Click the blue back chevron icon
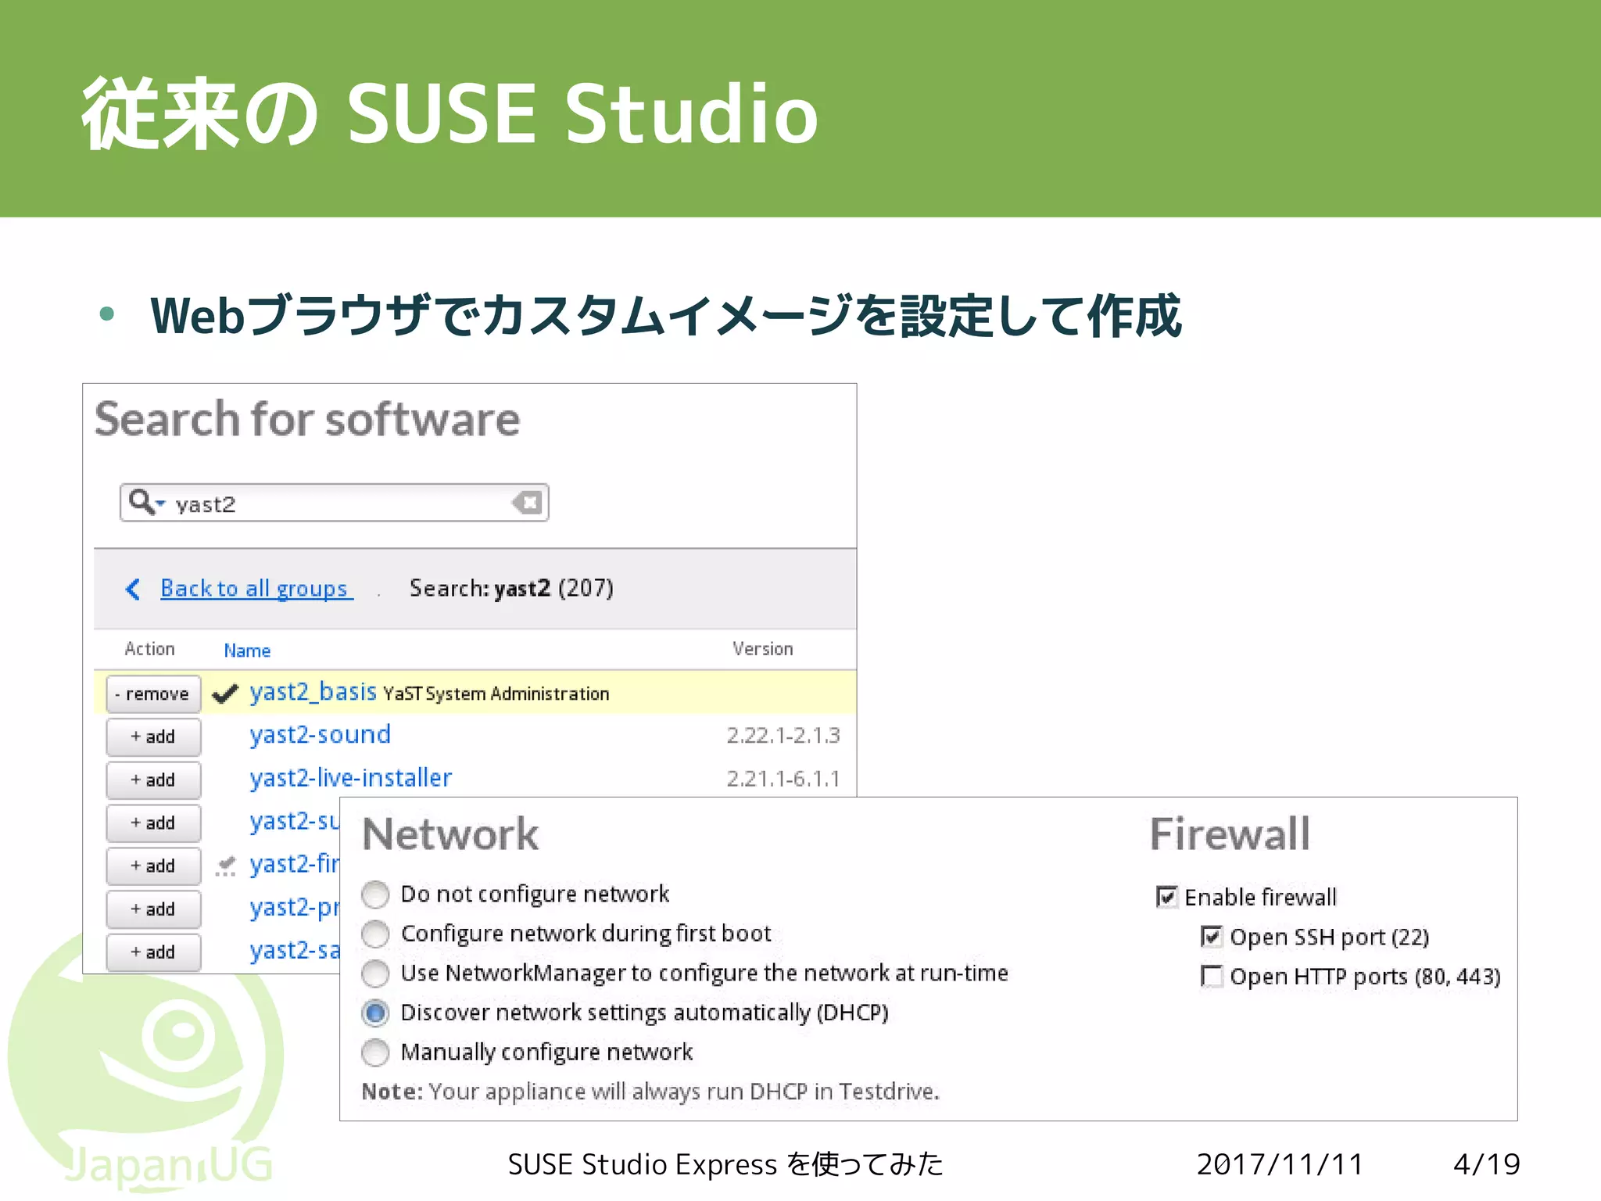The width and height of the screenshot is (1601, 1201). [x=133, y=589]
